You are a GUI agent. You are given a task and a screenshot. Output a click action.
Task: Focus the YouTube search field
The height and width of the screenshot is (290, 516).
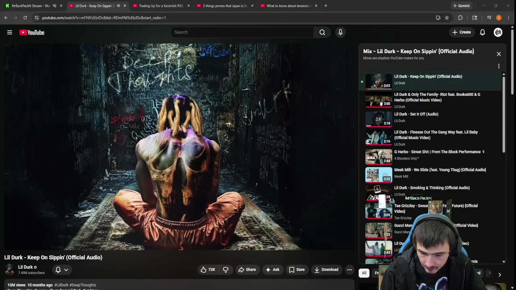(242, 32)
